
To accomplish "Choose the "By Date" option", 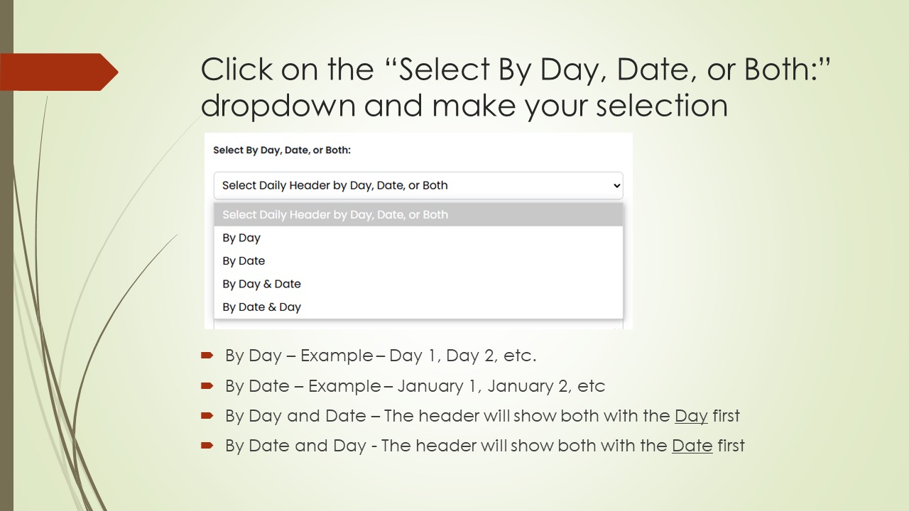I will (244, 260).
